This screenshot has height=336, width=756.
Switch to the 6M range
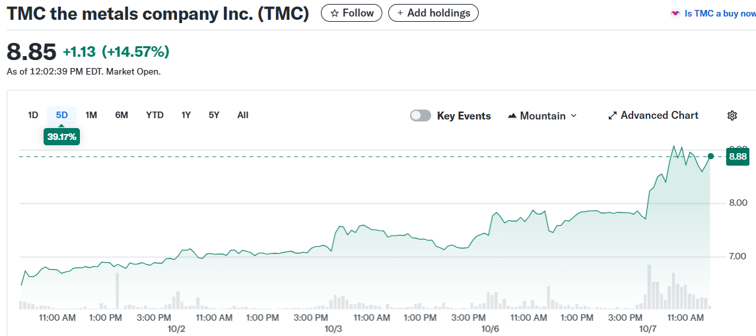click(x=121, y=115)
